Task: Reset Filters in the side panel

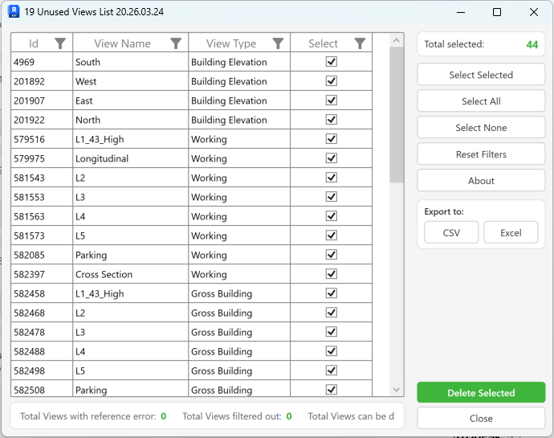Action: [481, 154]
